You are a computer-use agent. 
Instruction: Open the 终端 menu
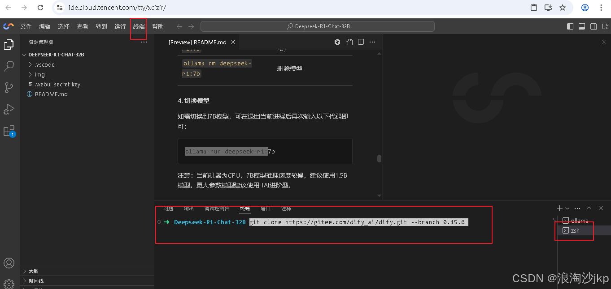point(139,26)
